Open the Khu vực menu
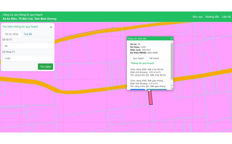 pos(198,17)
